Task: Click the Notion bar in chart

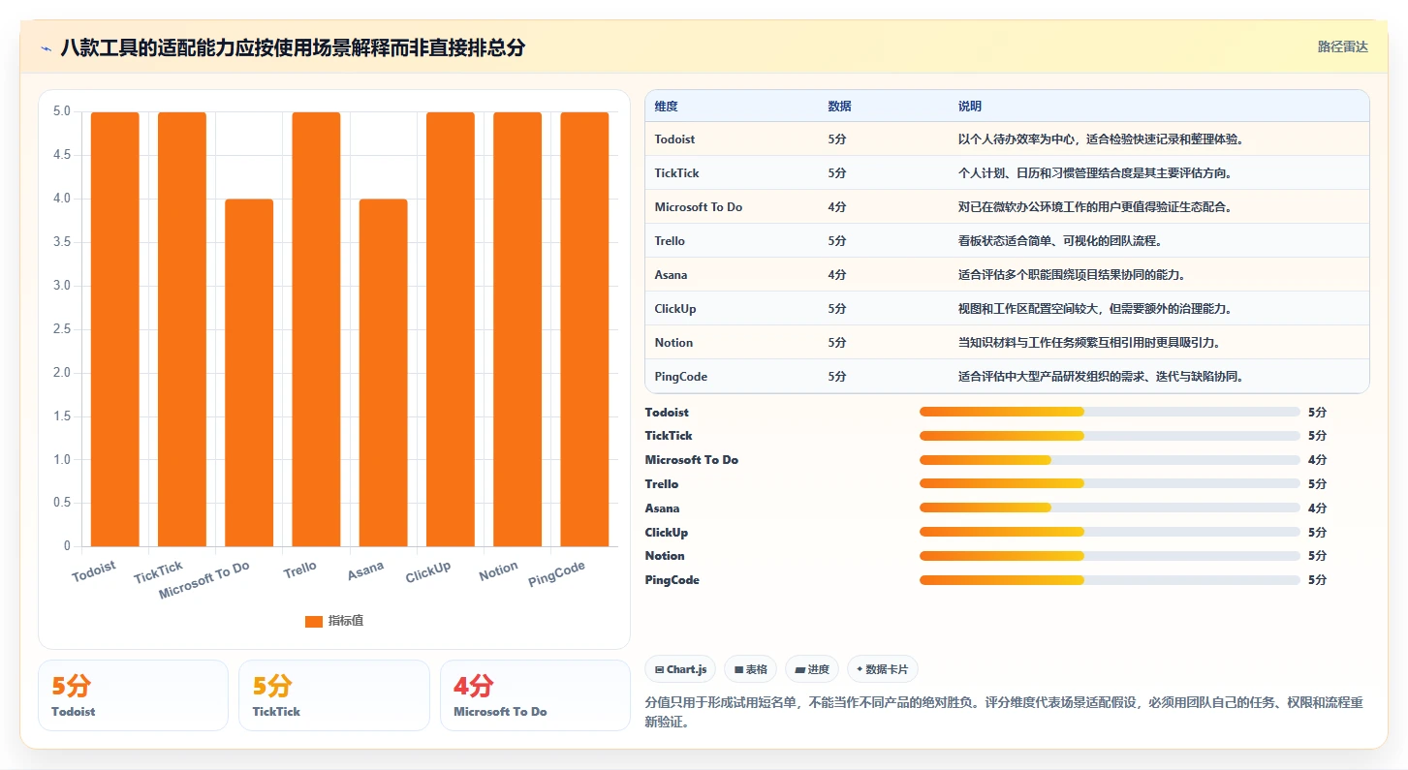Action: tap(517, 329)
